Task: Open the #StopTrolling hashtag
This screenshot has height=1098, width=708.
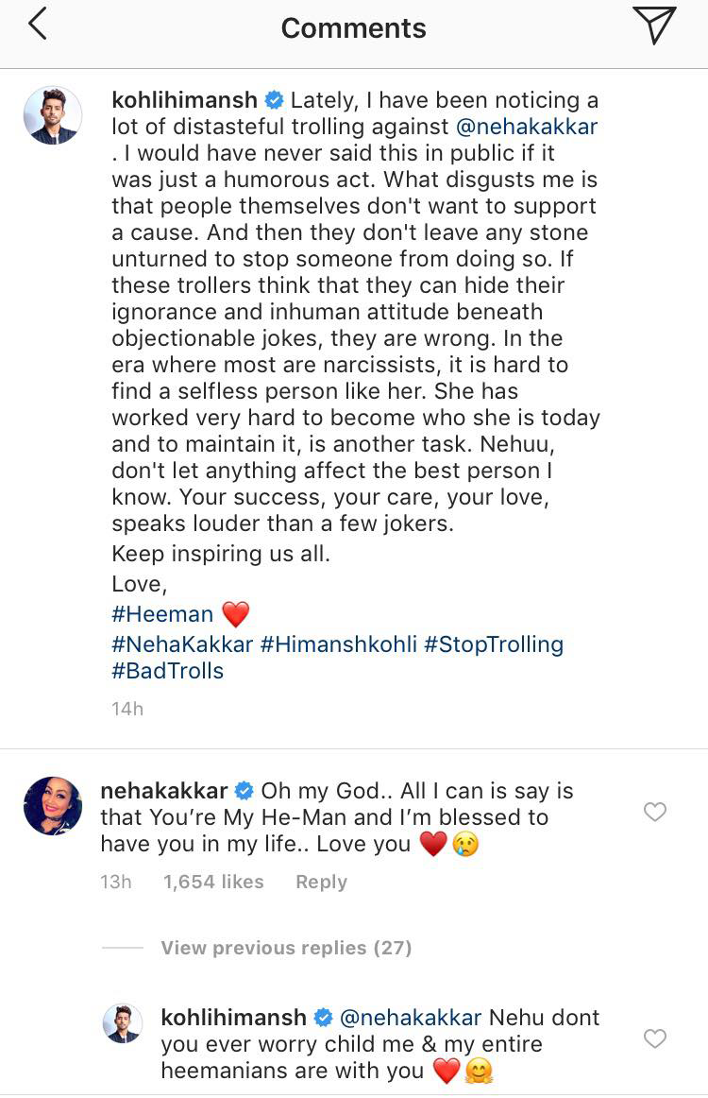Action: click(504, 643)
